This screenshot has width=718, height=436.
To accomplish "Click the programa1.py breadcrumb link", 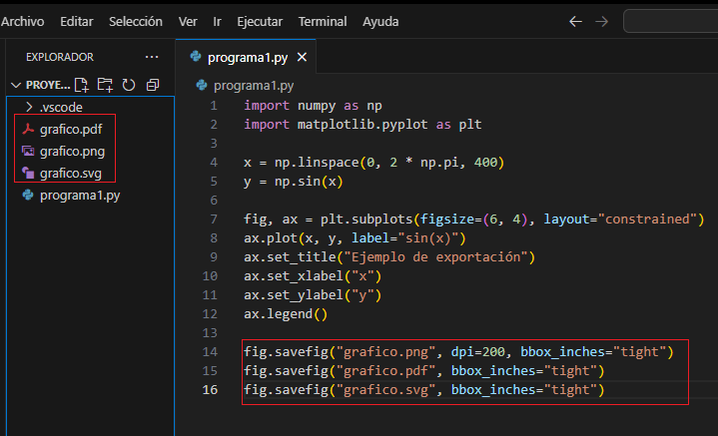I will (254, 86).
